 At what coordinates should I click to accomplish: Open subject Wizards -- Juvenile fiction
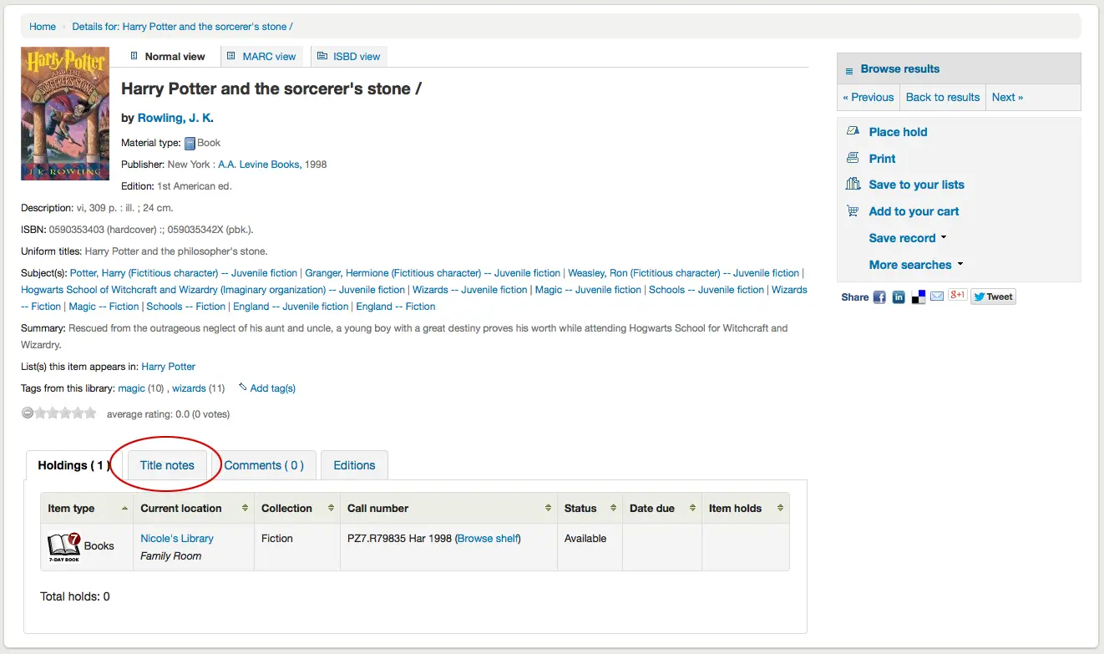pos(470,290)
